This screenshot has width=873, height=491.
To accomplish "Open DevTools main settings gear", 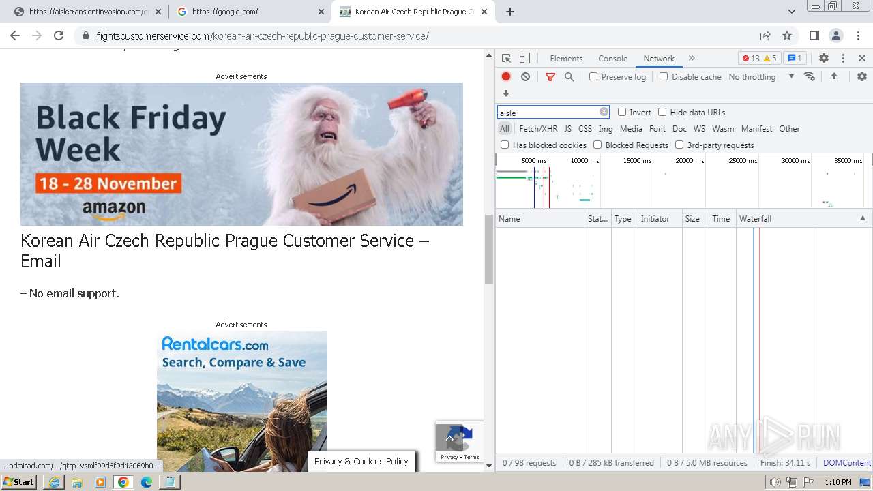I will coord(824,59).
